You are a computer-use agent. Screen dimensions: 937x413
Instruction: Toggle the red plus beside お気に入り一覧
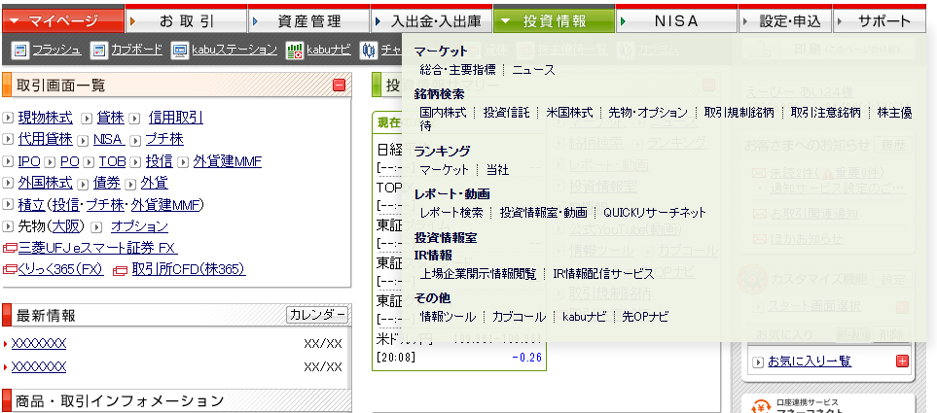pyautogui.click(x=902, y=361)
